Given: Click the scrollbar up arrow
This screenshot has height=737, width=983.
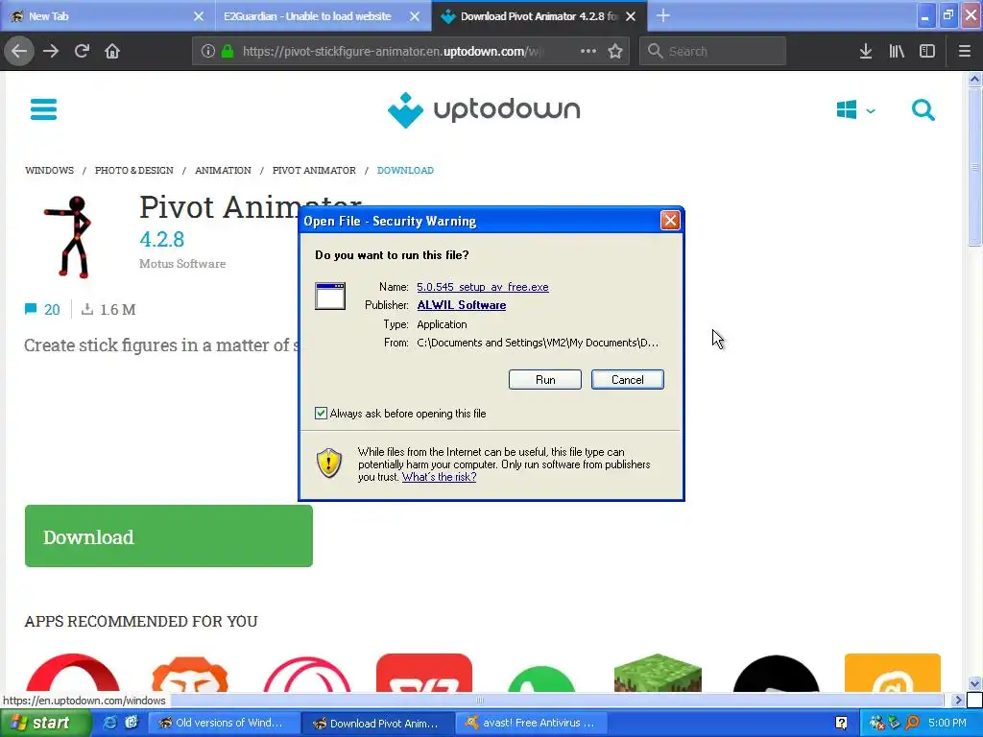Looking at the screenshot, I should click(974, 79).
